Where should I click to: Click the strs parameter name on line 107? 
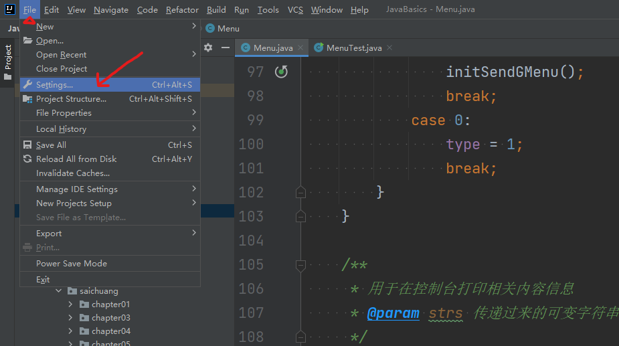pyautogui.click(x=445, y=314)
